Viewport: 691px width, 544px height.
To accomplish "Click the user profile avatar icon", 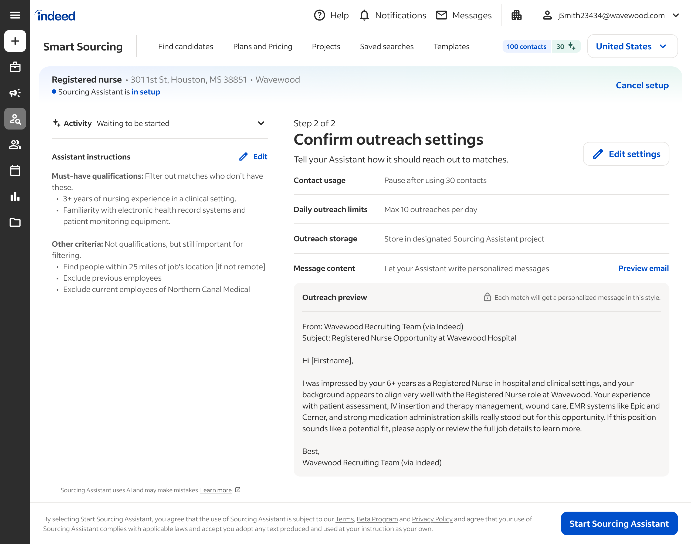I will tap(547, 15).
